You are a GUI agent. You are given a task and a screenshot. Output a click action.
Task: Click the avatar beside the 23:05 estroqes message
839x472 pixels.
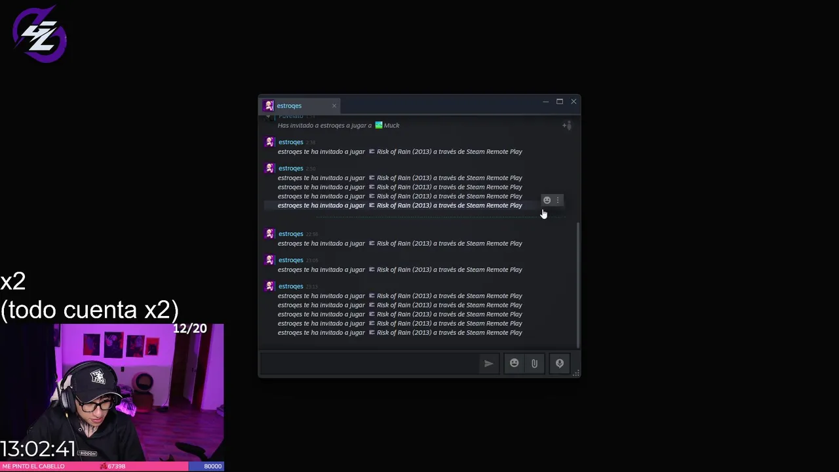click(269, 260)
